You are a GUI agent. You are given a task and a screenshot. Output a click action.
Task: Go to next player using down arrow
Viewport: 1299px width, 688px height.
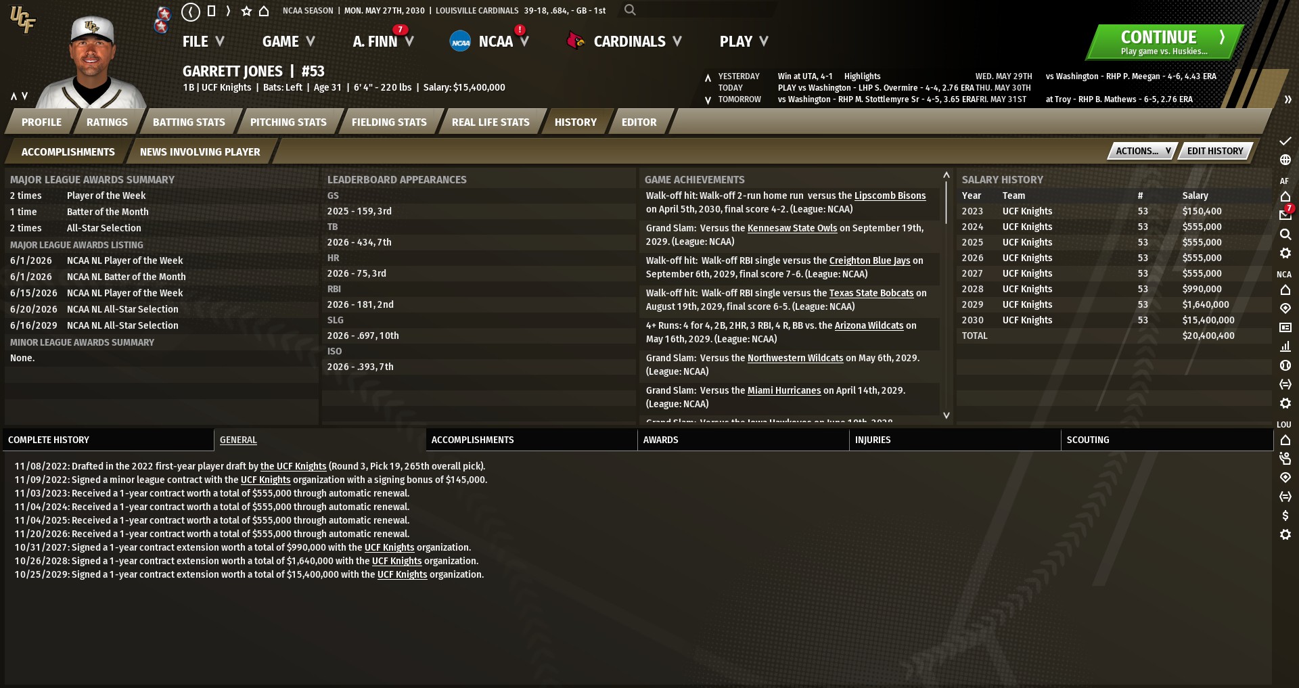(x=25, y=96)
